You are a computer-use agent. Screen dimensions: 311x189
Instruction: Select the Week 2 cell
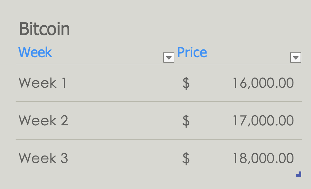(43, 120)
